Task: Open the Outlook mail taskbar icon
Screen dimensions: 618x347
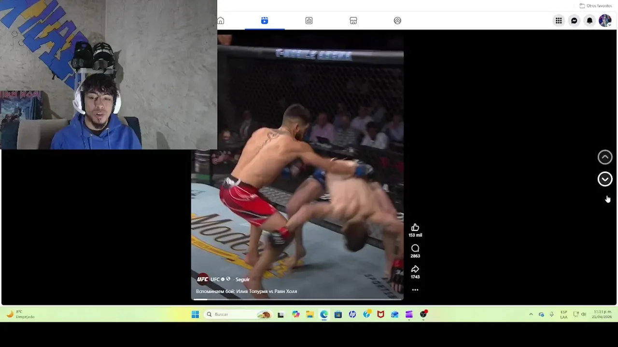Action: click(395, 314)
